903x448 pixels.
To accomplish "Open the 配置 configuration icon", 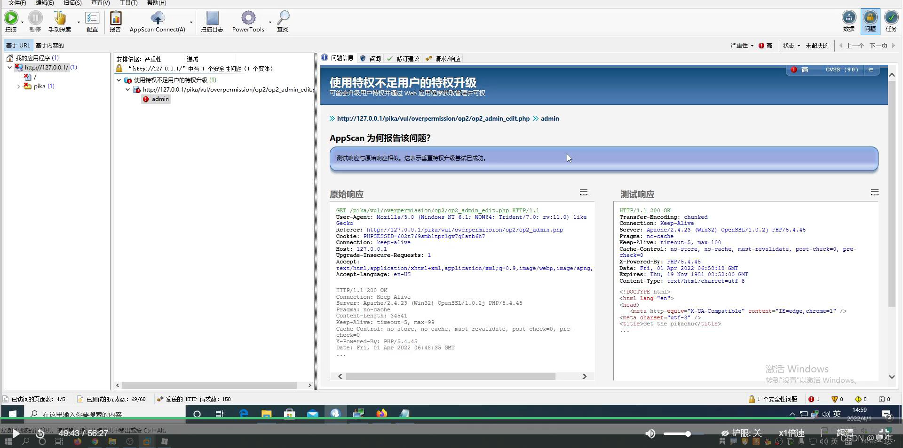I will pyautogui.click(x=92, y=18).
